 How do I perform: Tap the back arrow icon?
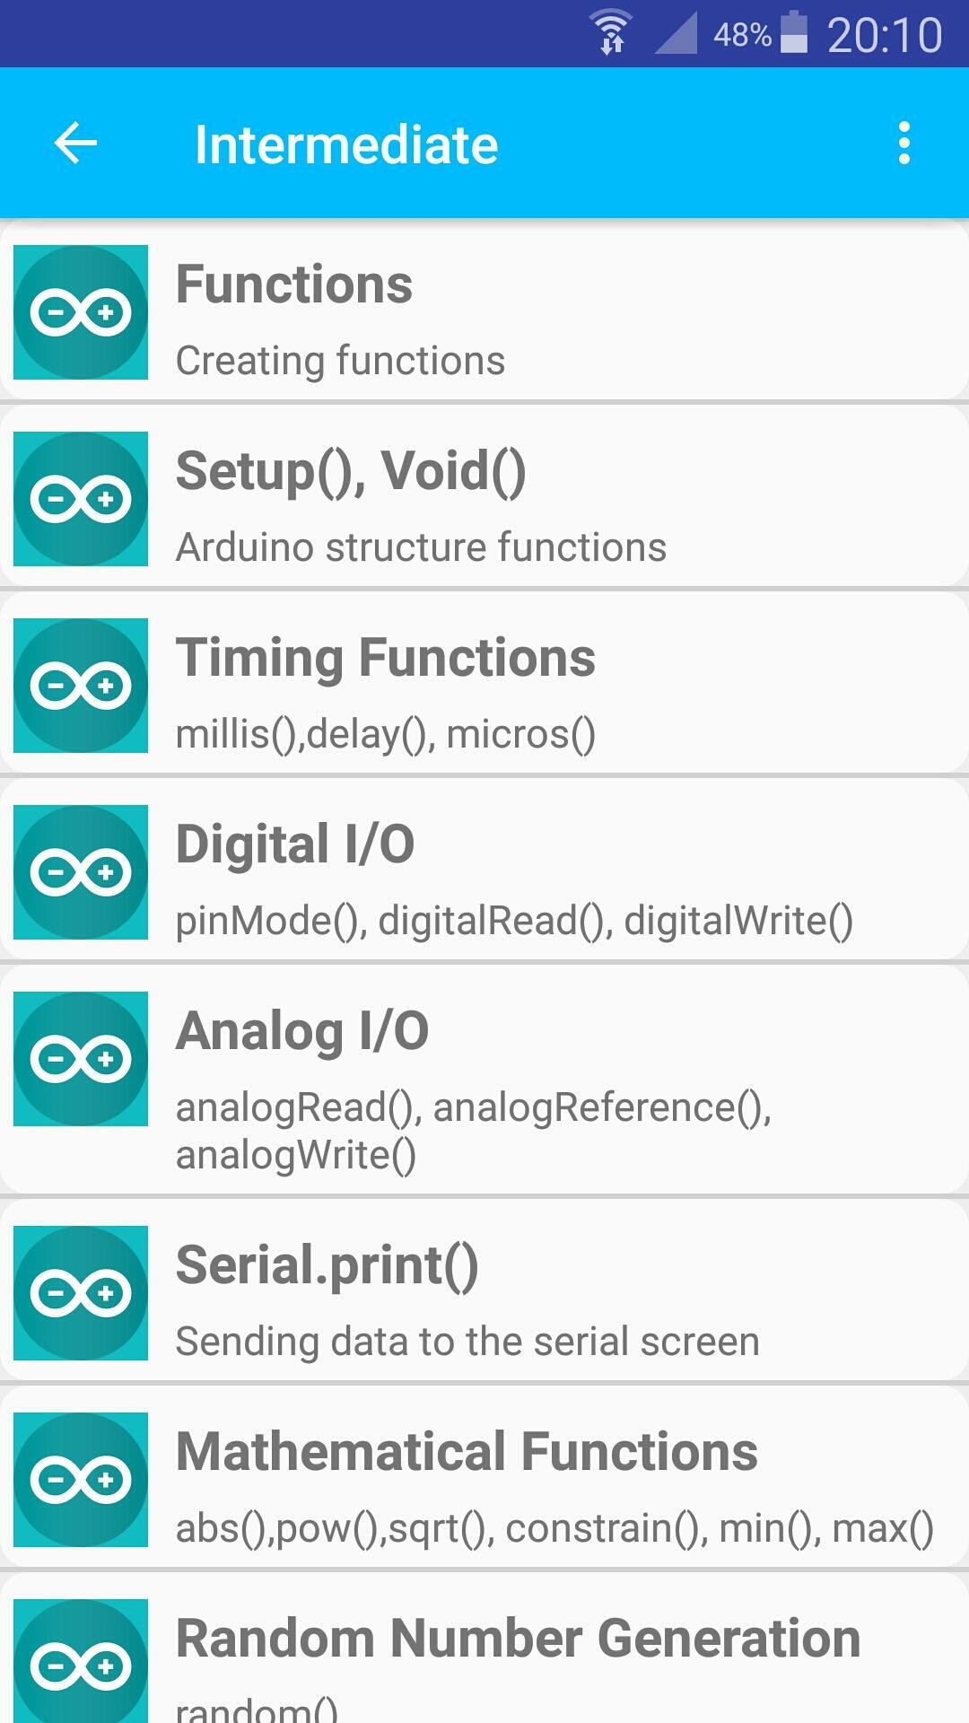pos(75,144)
